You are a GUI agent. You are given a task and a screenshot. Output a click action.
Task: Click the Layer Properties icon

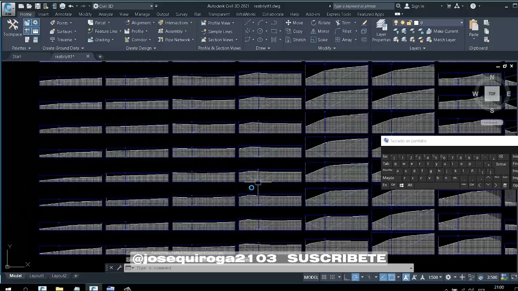pyautogui.click(x=381, y=31)
